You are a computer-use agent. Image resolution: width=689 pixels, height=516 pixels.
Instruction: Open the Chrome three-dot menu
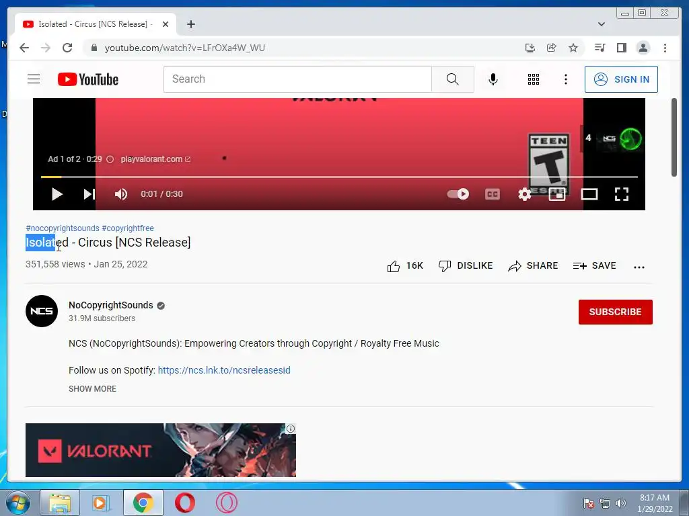[665, 48]
